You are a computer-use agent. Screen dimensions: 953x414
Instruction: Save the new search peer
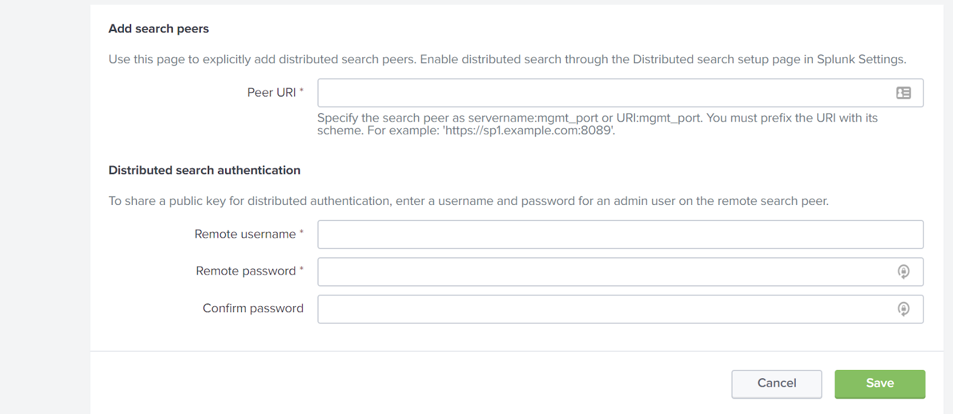pos(880,384)
